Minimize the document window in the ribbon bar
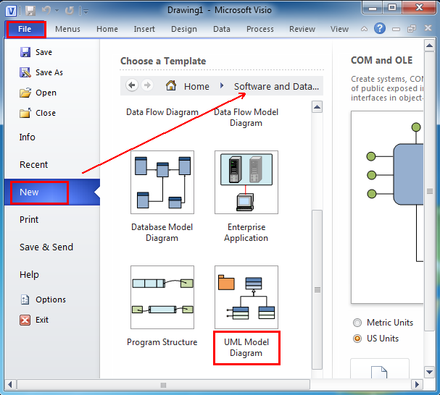 [x=396, y=29]
